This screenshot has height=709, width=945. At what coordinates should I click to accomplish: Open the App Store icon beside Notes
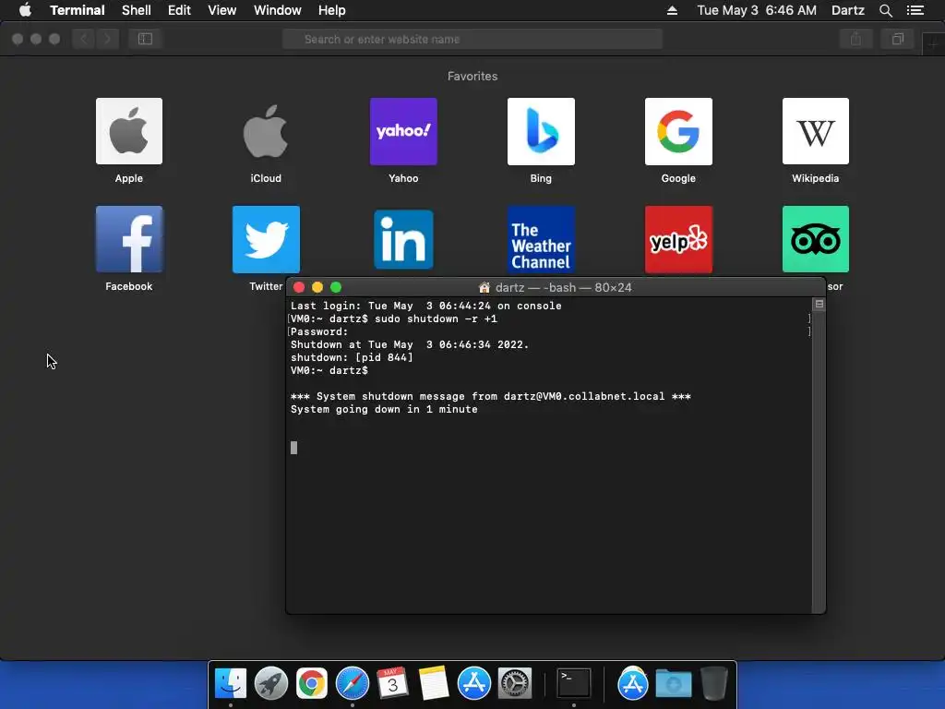[x=473, y=684]
